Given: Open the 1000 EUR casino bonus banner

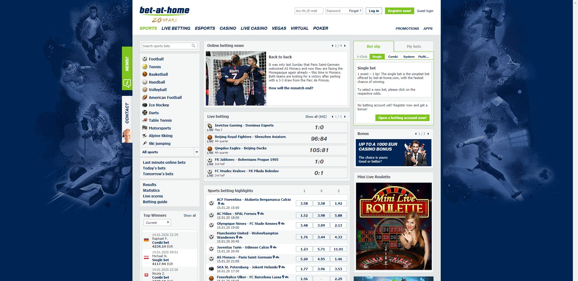Looking at the screenshot, I should [393, 153].
